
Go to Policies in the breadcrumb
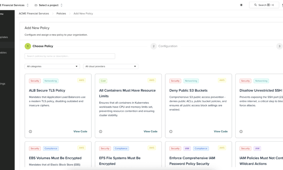61,13
